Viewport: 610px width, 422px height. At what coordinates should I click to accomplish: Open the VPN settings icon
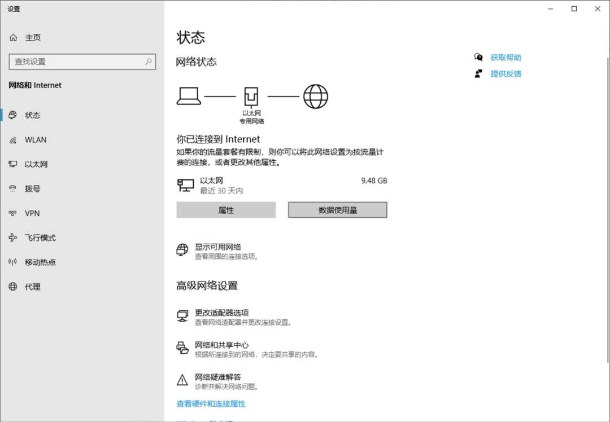pos(13,213)
